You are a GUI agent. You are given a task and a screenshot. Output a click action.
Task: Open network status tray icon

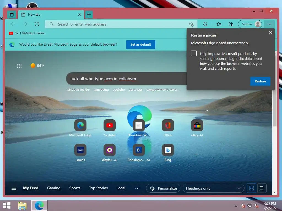point(250,206)
